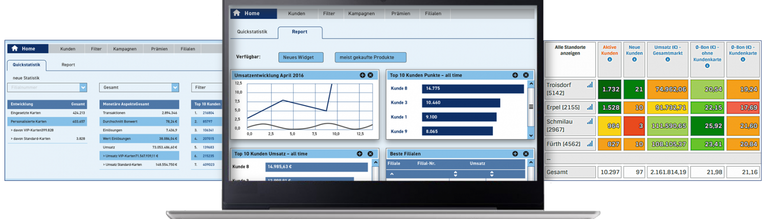Open Filialen menu in the left window
This screenshot has width=767, height=219.
(x=188, y=49)
